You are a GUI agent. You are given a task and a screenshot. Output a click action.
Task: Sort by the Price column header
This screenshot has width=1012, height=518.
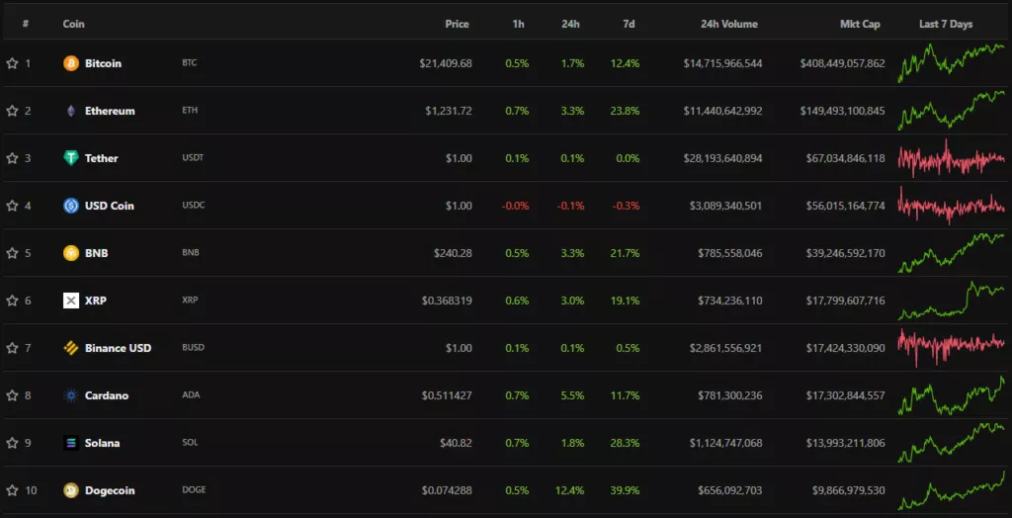tap(457, 24)
